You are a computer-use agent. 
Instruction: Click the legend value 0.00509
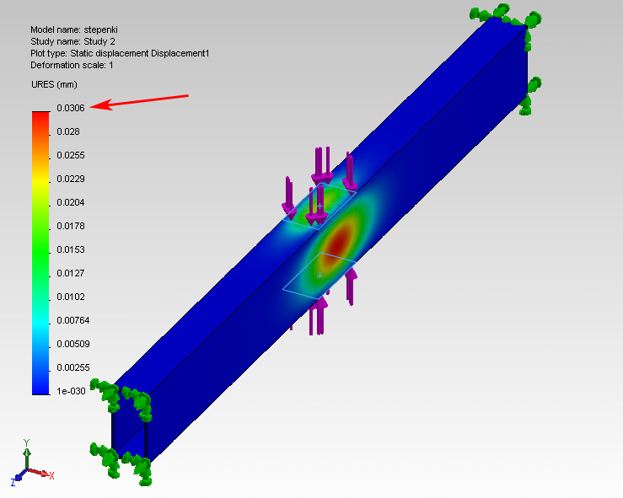73,344
